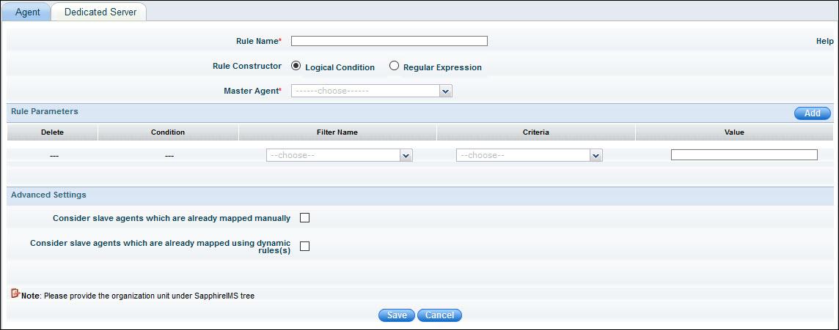Cancel the rule form
This screenshot has width=839, height=330.
point(439,315)
